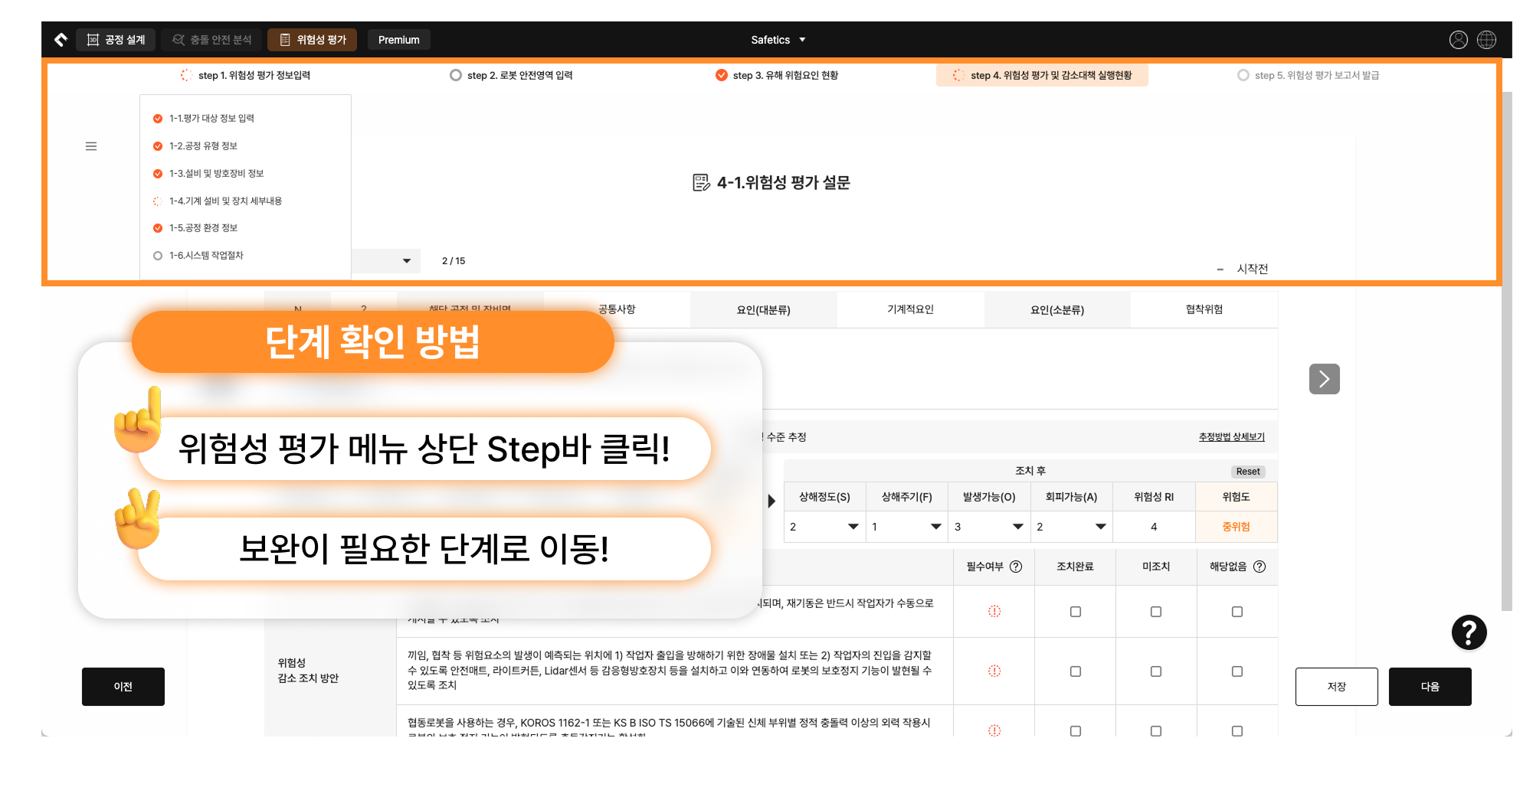Check 해당없음 box in second measure row
This screenshot has width=1533, height=797.
pos(1237,671)
